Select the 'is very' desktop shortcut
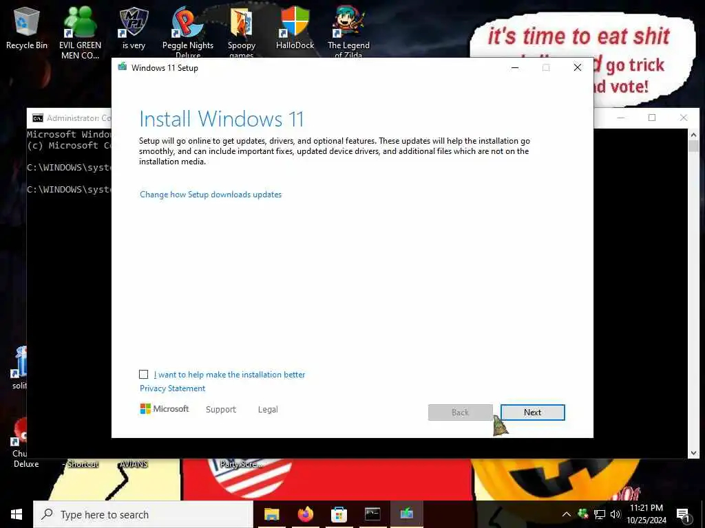The width and height of the screenshot is (705, 528). 134,27
